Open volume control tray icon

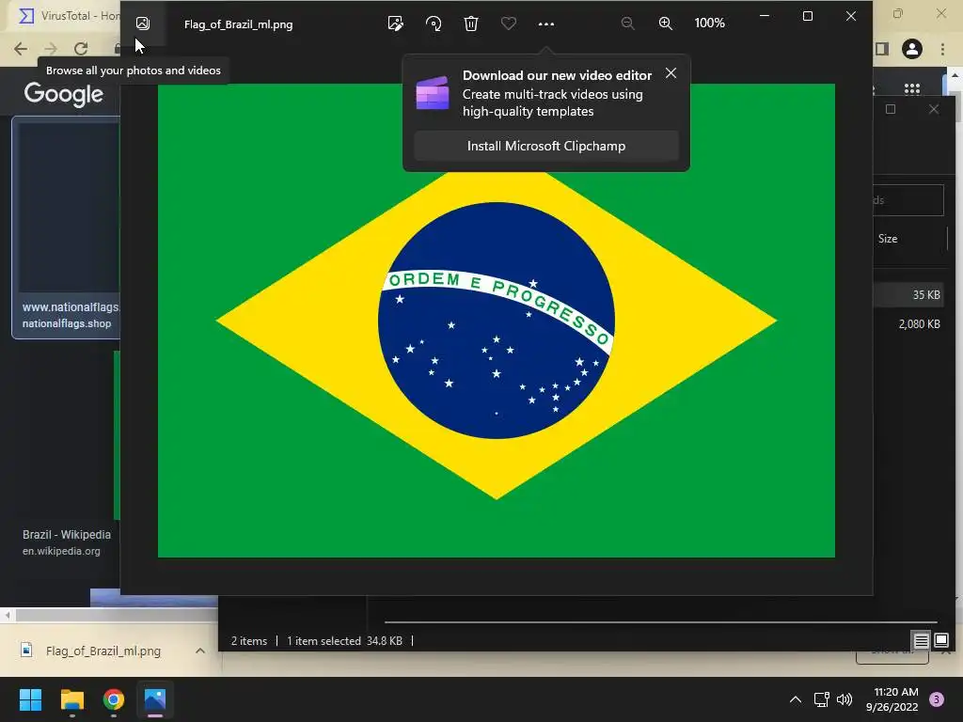(x=845, y=699)
